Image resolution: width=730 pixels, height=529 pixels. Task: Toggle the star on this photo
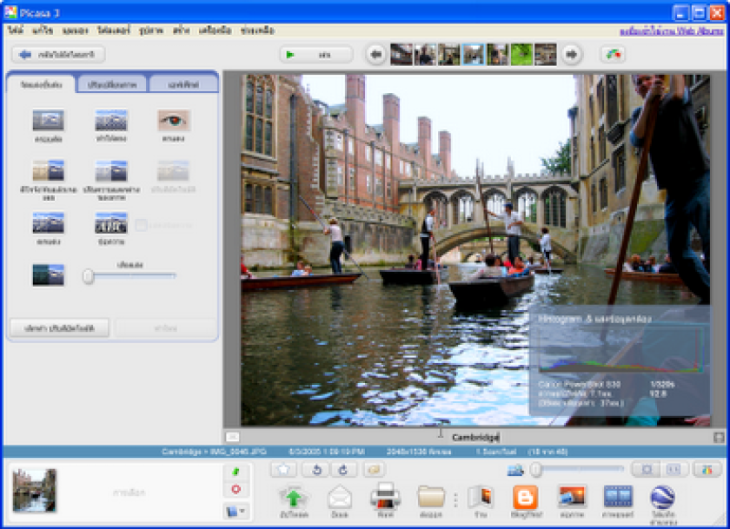[283, 470]
